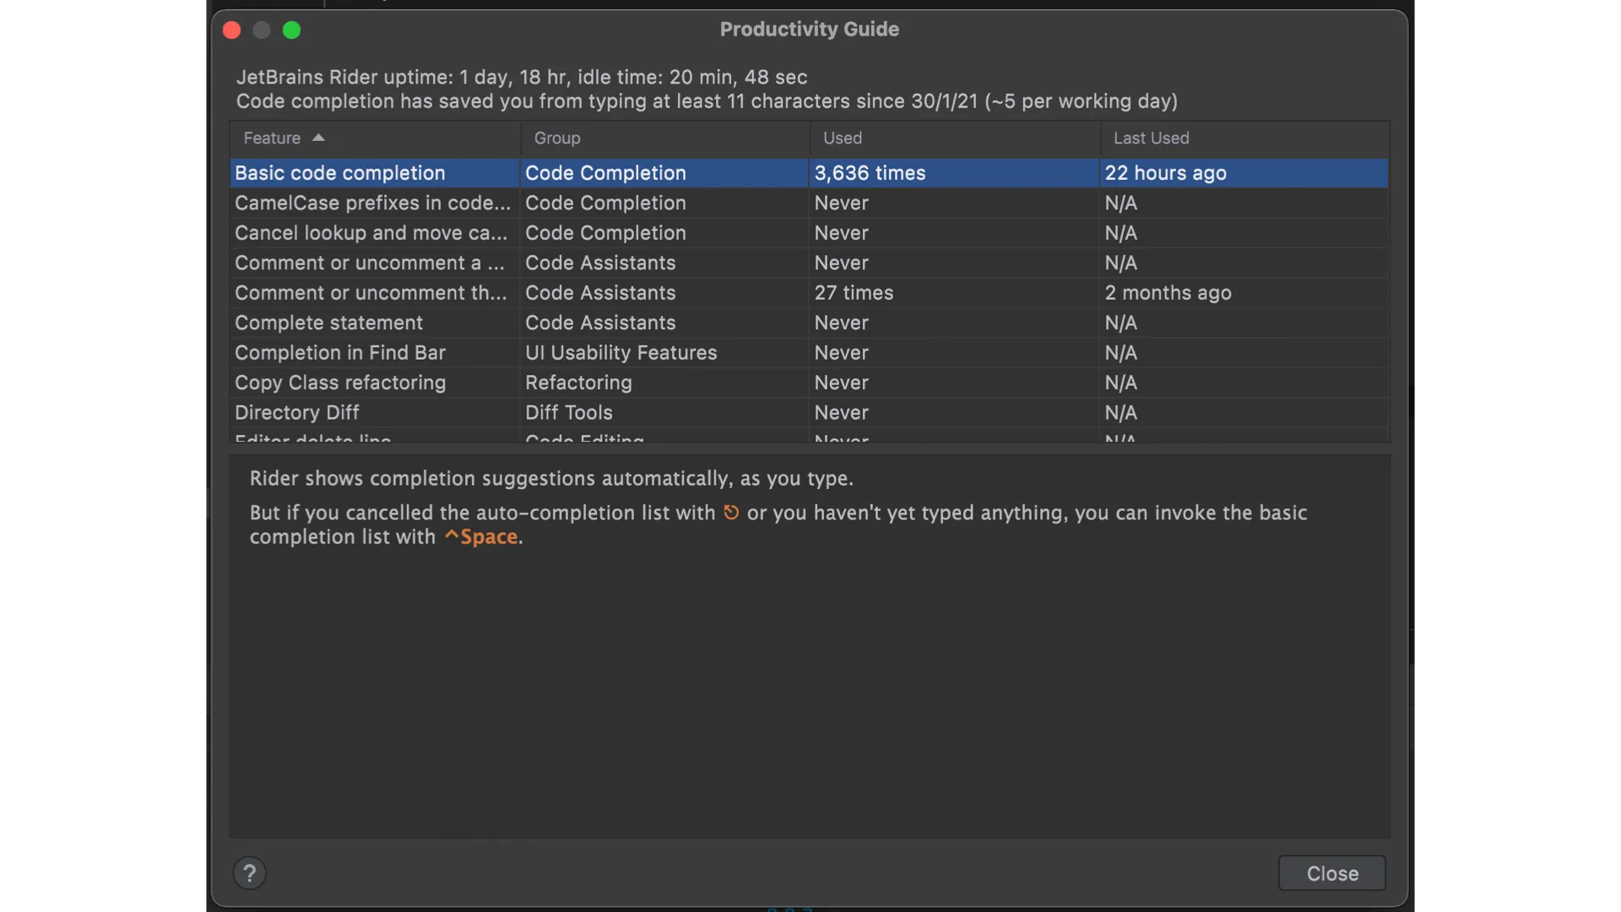
Task: Select the CamelCase prefixes feature row
Action: [x=371, y=203]
